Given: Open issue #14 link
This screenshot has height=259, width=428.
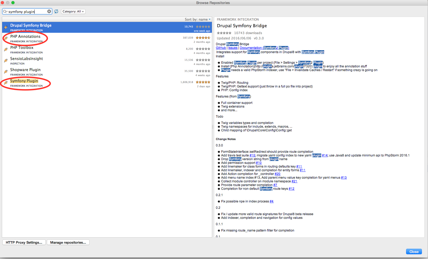Looking at the screenshot, I should click(325, 155).
